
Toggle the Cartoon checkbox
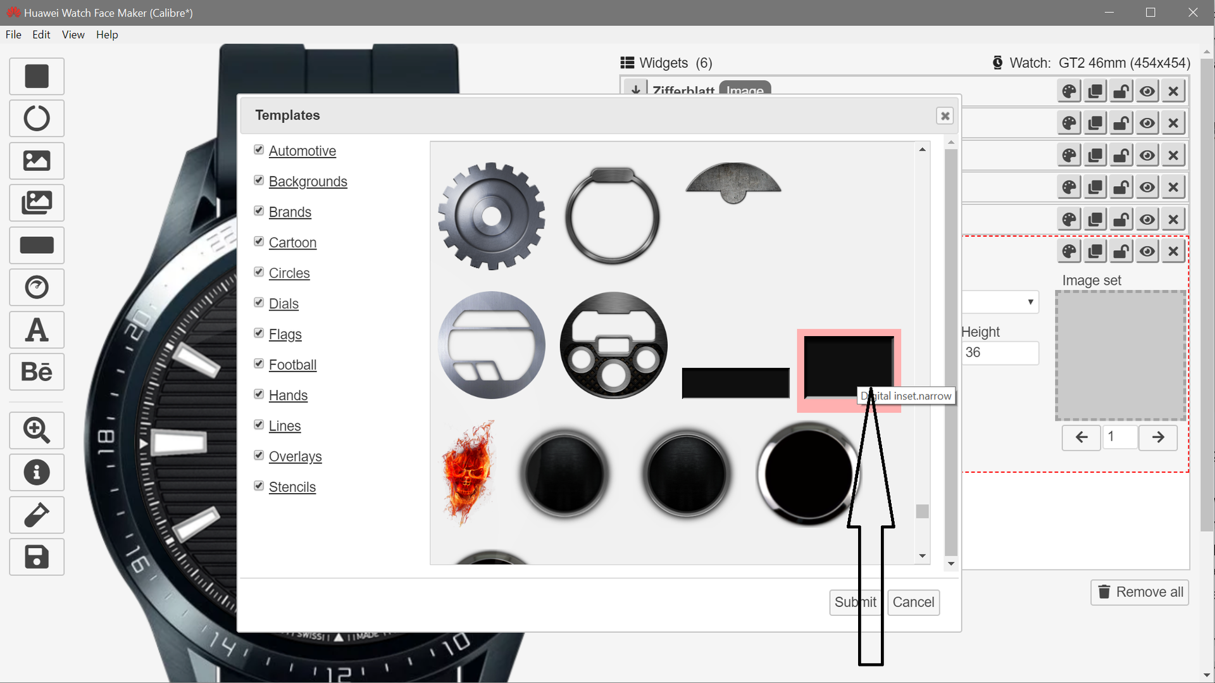[259, 241]
